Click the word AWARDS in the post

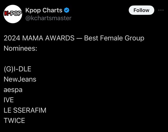[x=60, y=38]
